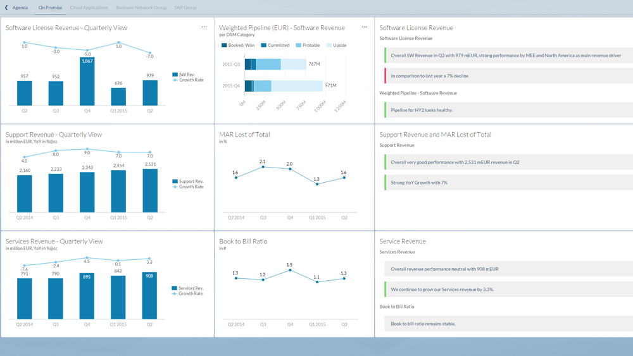Click the Book to Bill Ratio title
This screenshot has width=633, height=356.
point(243,242)
